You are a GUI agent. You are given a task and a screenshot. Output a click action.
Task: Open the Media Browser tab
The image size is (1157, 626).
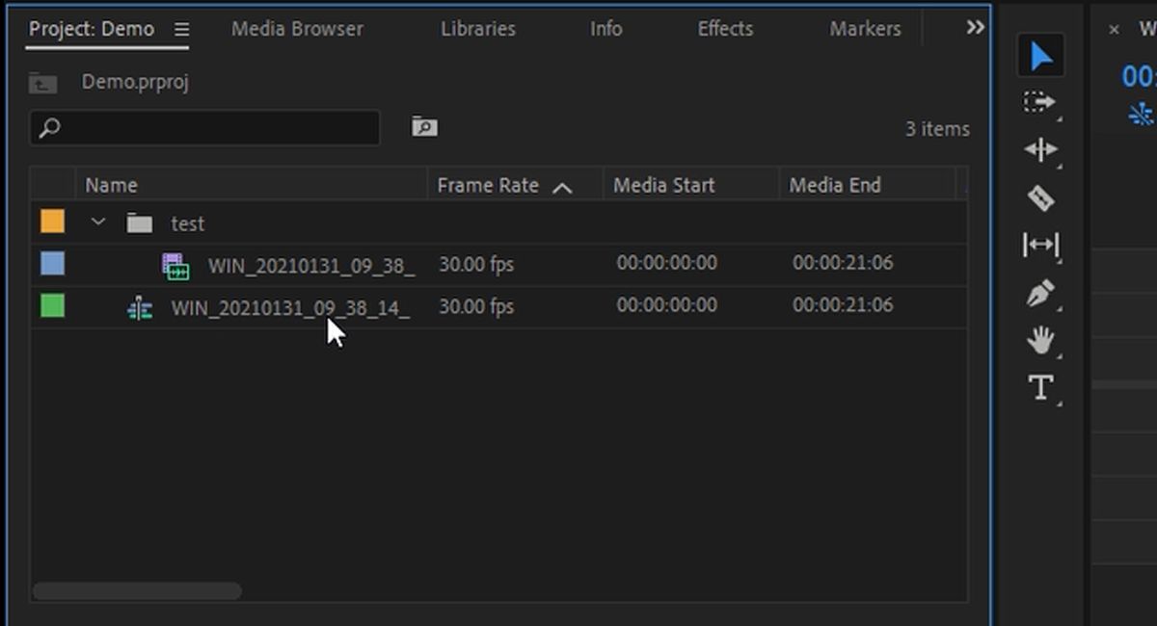point(296,29)
